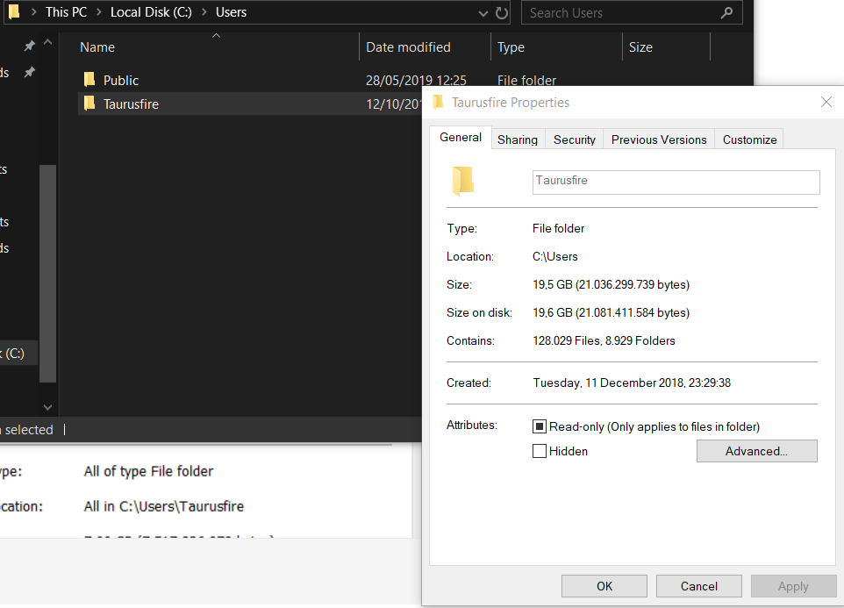Viewport: 844px width, 608px height.
Task: Click the navigation pane scroll down arrow
Action: (48, 407)
